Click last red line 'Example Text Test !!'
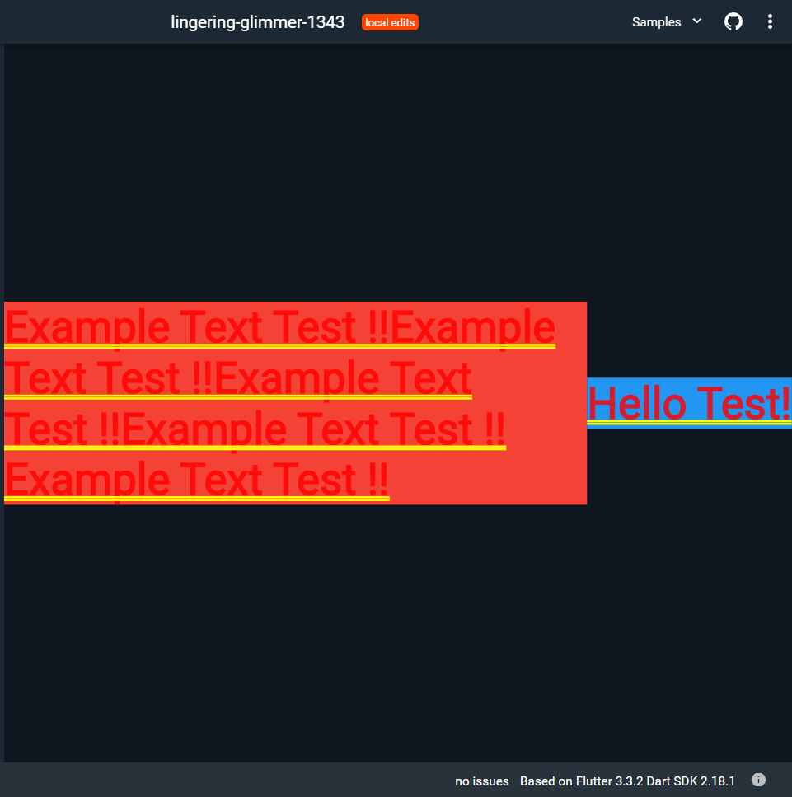The width and height of the screenshot is (792, 797). [x=197, y=481]
